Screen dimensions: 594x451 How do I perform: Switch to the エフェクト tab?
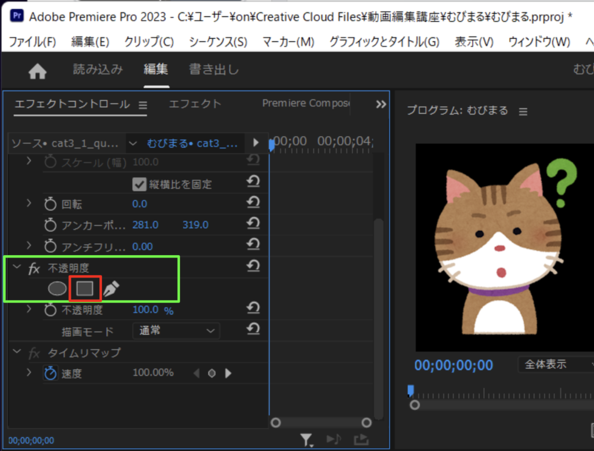click(x=195, y=104)
